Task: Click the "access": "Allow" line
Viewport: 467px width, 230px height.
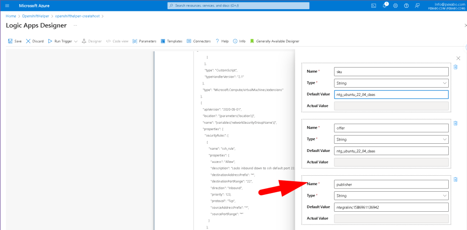Action: tap(224, 162)
